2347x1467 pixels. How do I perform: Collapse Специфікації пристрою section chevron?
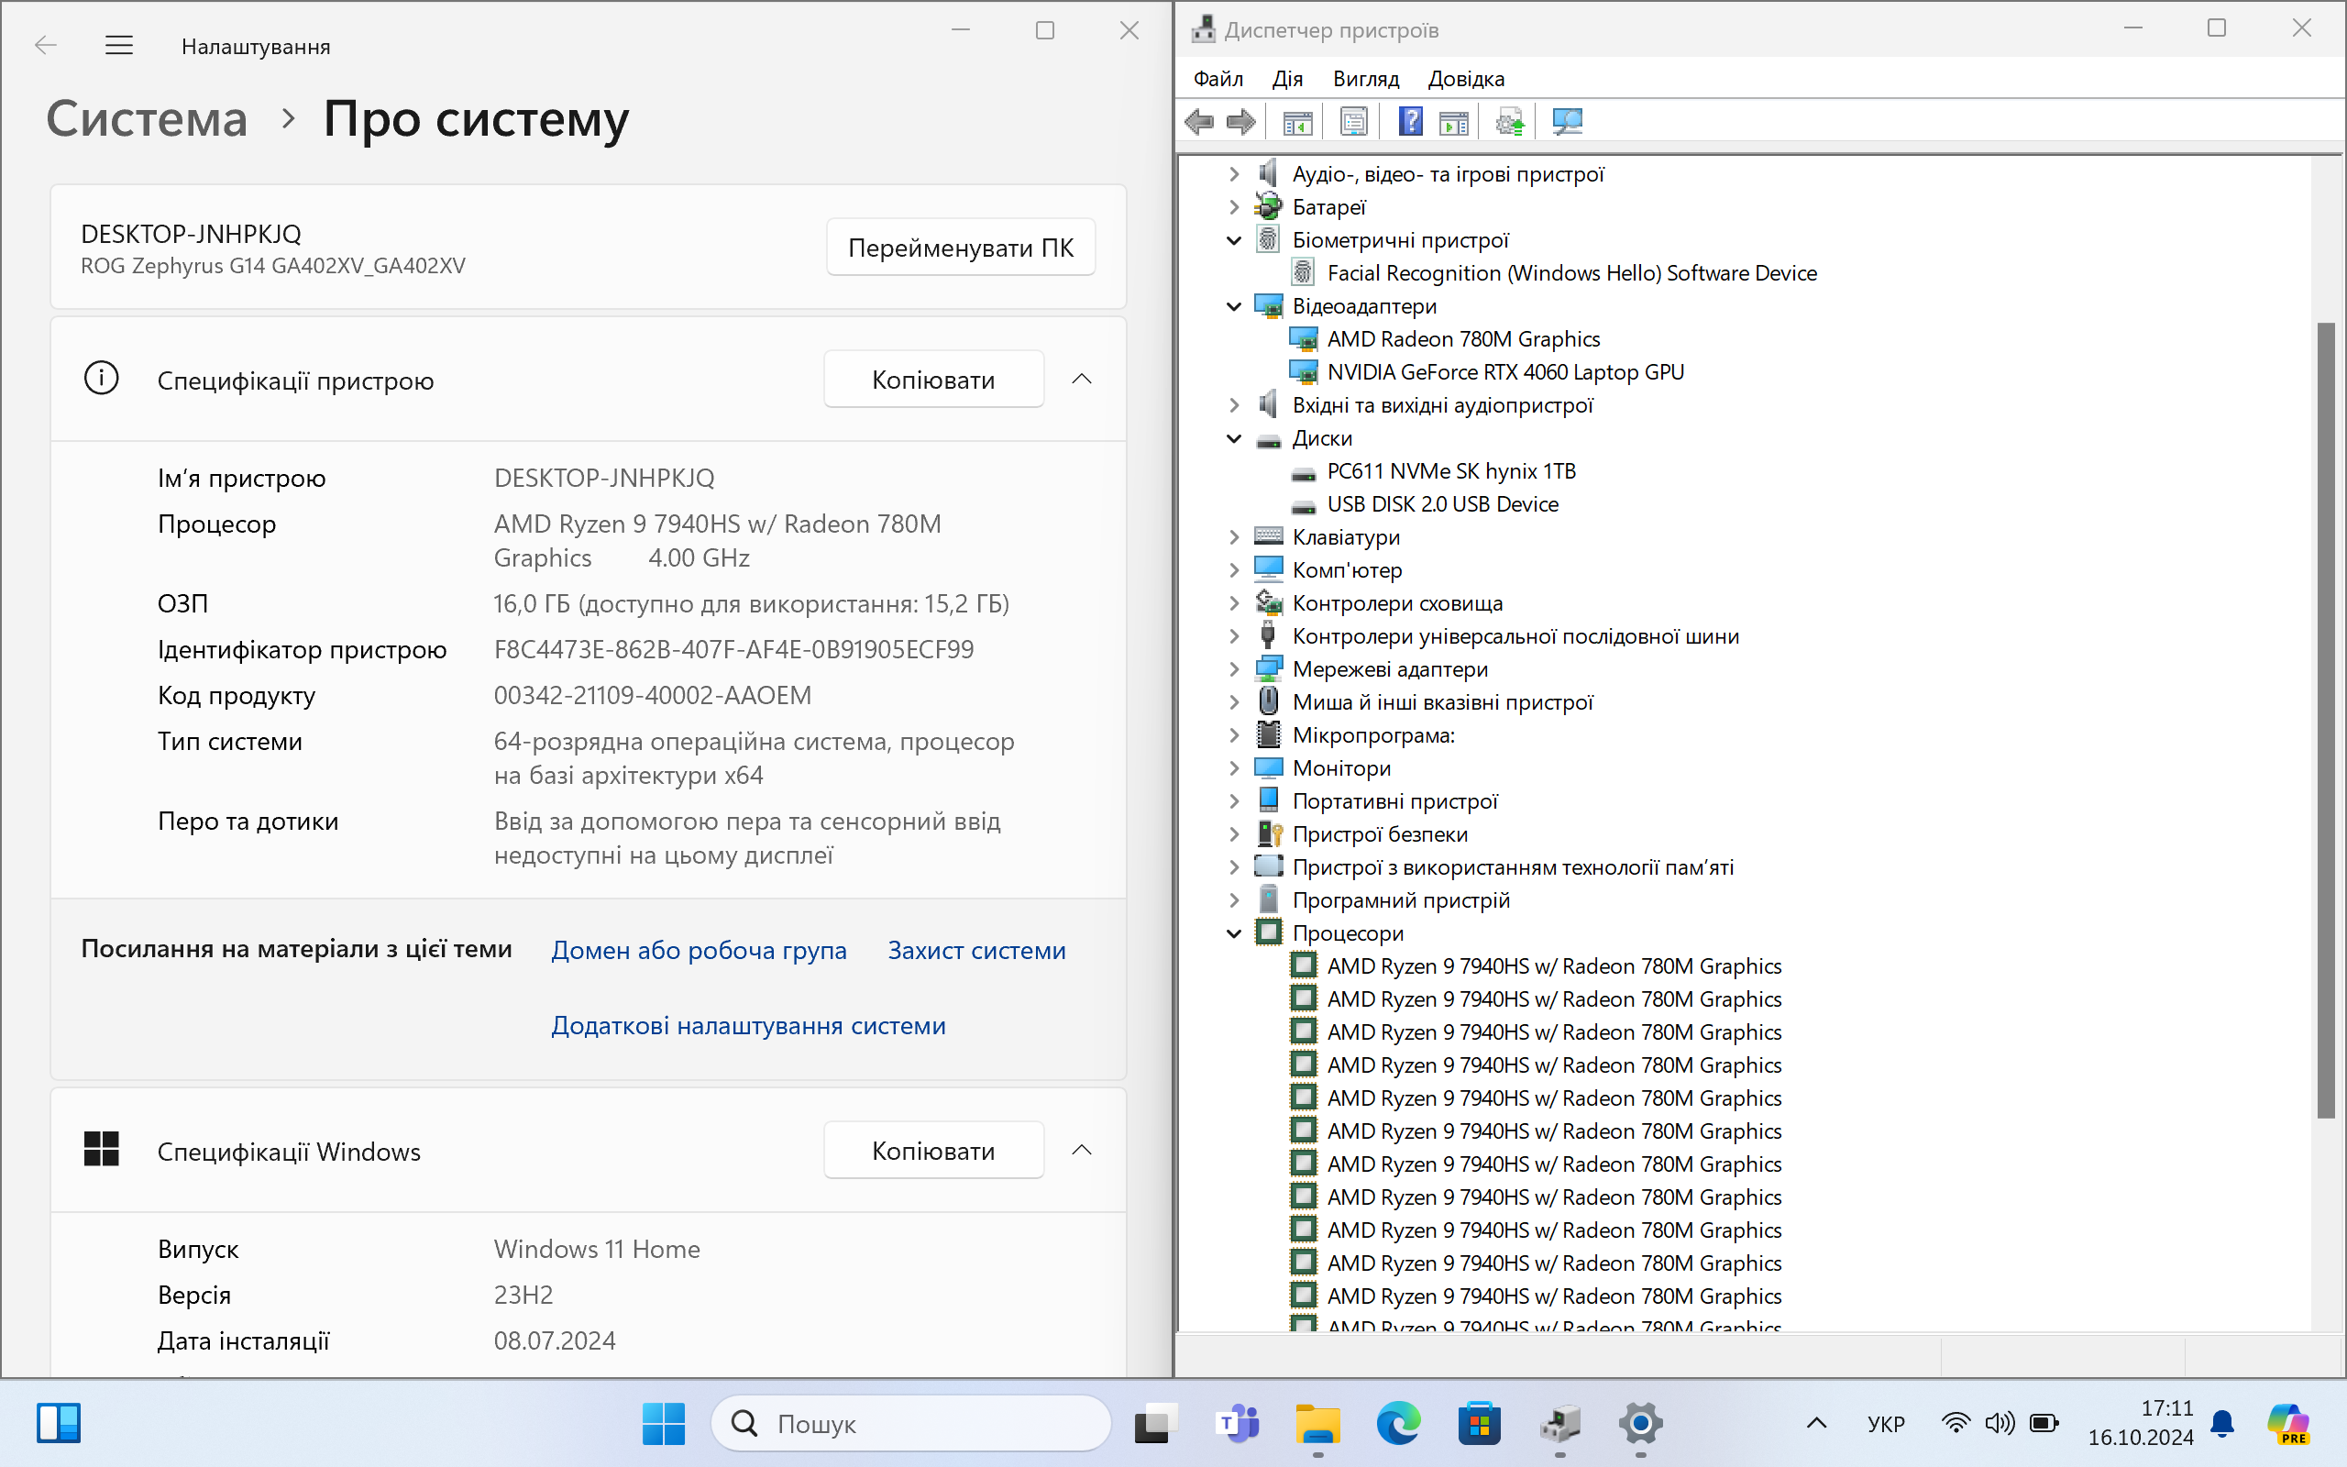1082,380
